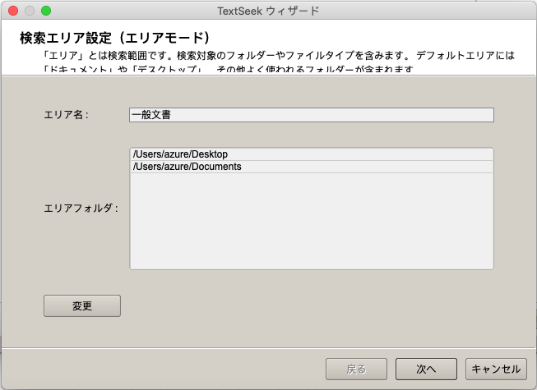The width and height of the screenshot is (537, 390).
Task: Click the disabled 戻る button
Action: click(x=357, y=369)
